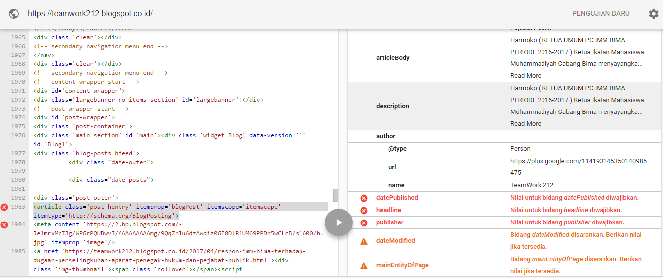Screen dimensions: 663x278
Task: Click the error icon on line 1984
Action: [5, 225]
